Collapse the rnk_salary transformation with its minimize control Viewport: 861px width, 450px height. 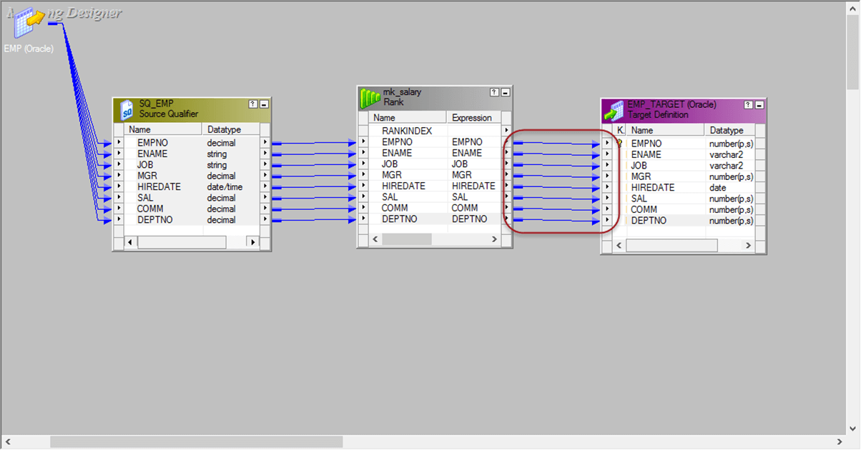click(504, 91)
